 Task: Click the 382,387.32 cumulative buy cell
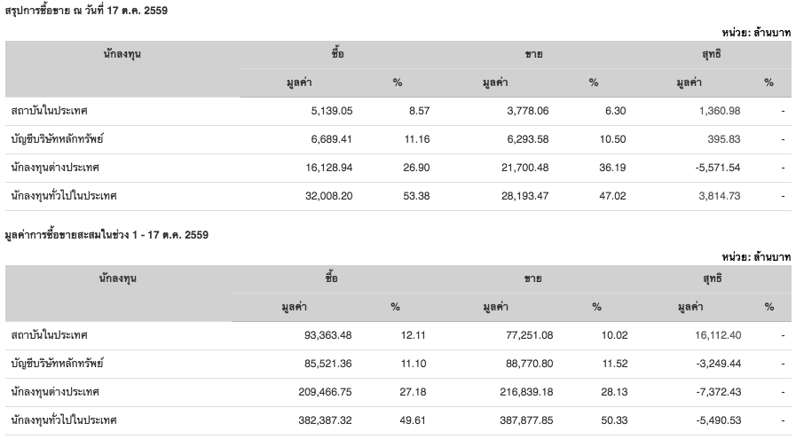pyautogui.click(x=327, y=420)
